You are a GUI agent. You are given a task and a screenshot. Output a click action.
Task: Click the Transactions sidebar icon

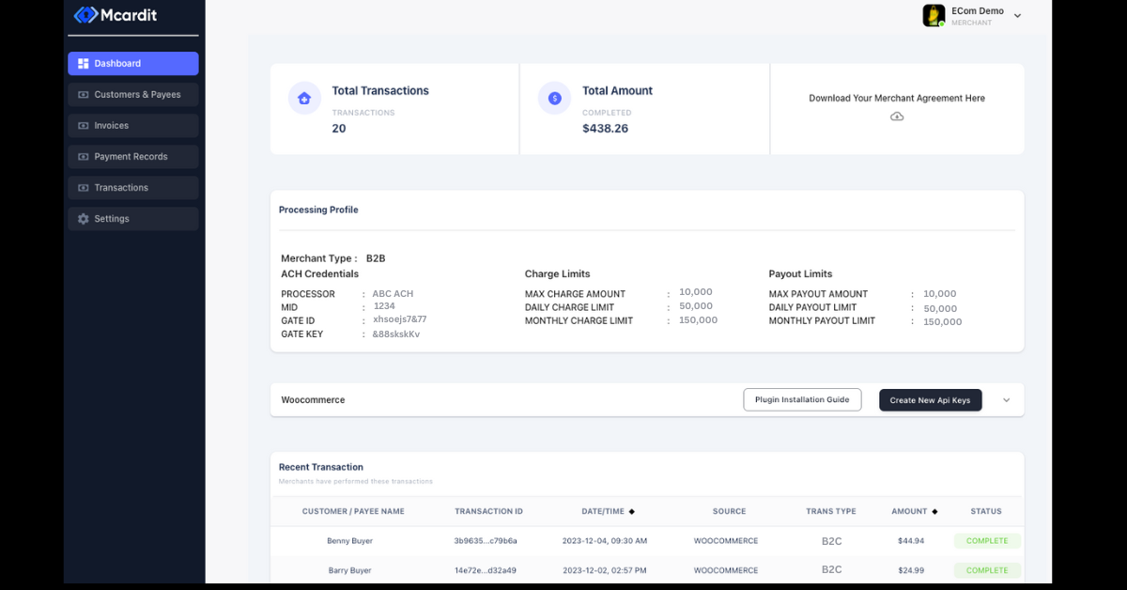84,188
